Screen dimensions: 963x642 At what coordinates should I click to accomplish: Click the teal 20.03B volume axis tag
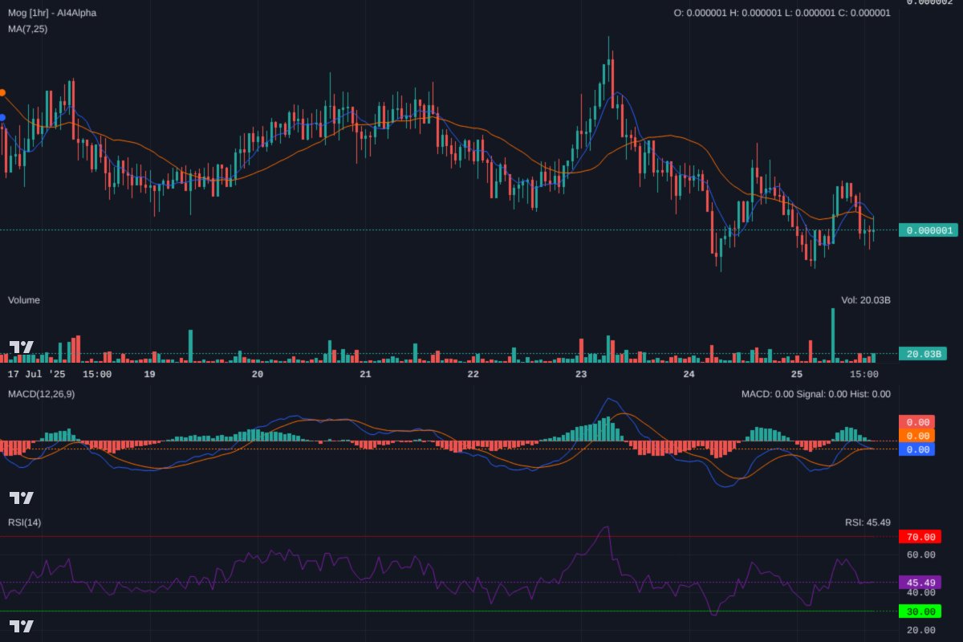(x=924, y=354)
